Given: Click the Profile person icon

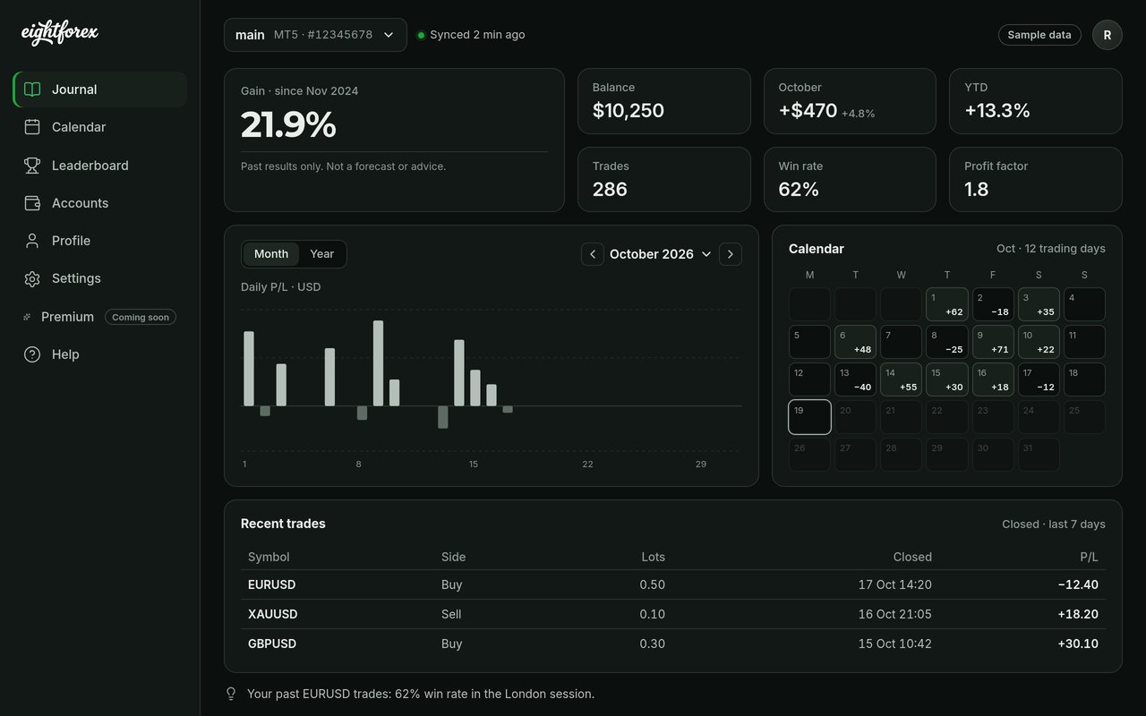Looking at the screenshot, I should (32, 241).
